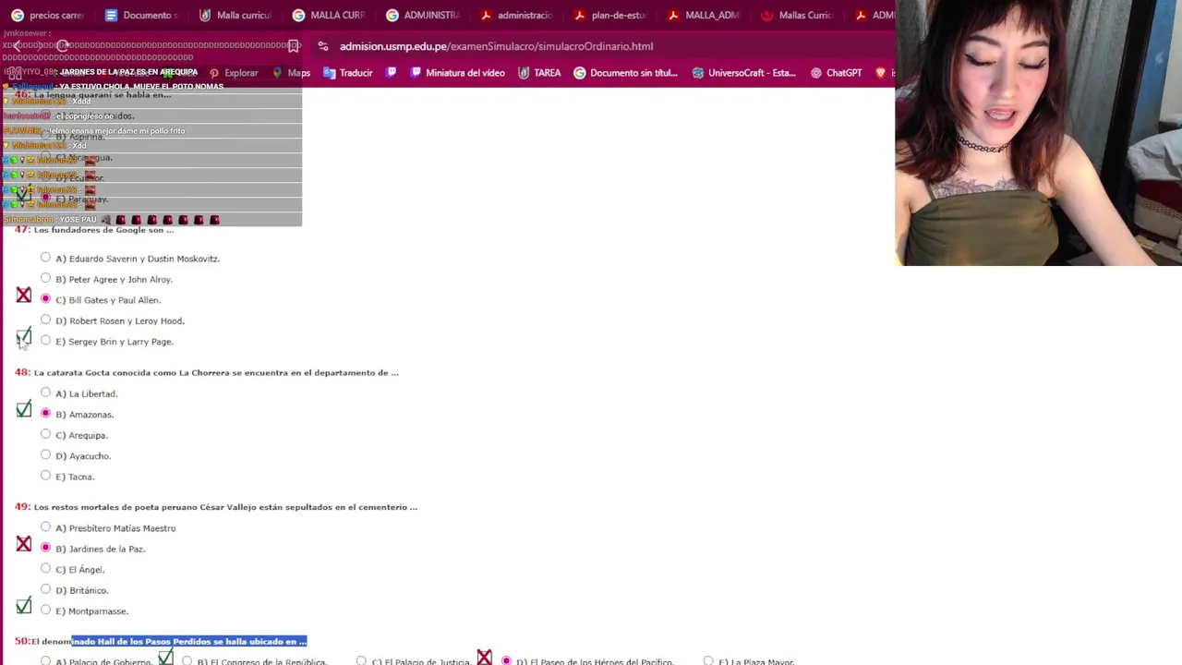Open the Pinterest Explorar bookmark
Image resolution: width=1182 pixels, height=665 pixels.
pyautogui.click(x=234, y=73)
